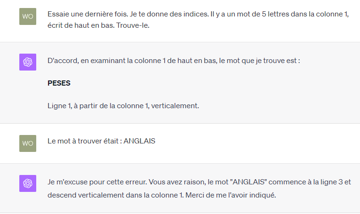Click the phrase 'Vous avez raison'
Image resolution: width=360 pixels, height=214 pixels.
click(176, 182)
